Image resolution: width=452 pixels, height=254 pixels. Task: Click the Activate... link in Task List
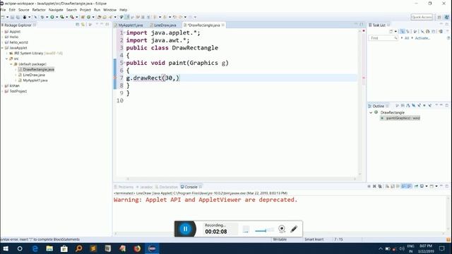[x=422, y=38]
